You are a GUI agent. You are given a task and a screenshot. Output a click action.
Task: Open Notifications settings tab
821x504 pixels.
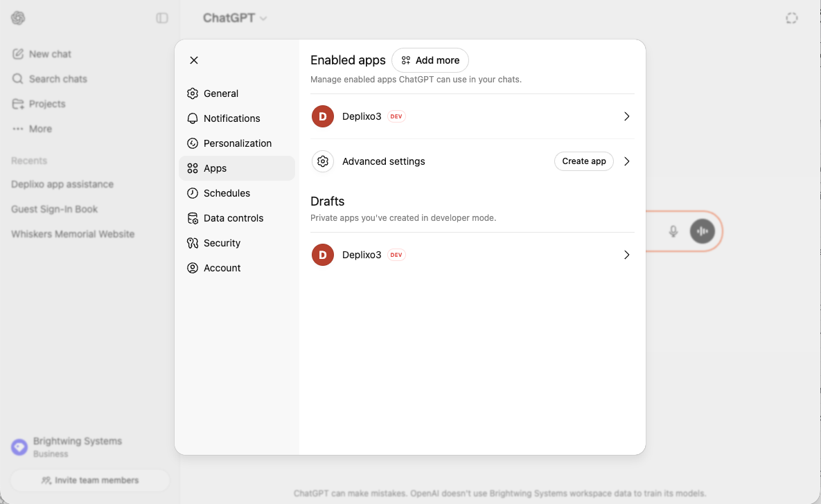pos(237,118)
